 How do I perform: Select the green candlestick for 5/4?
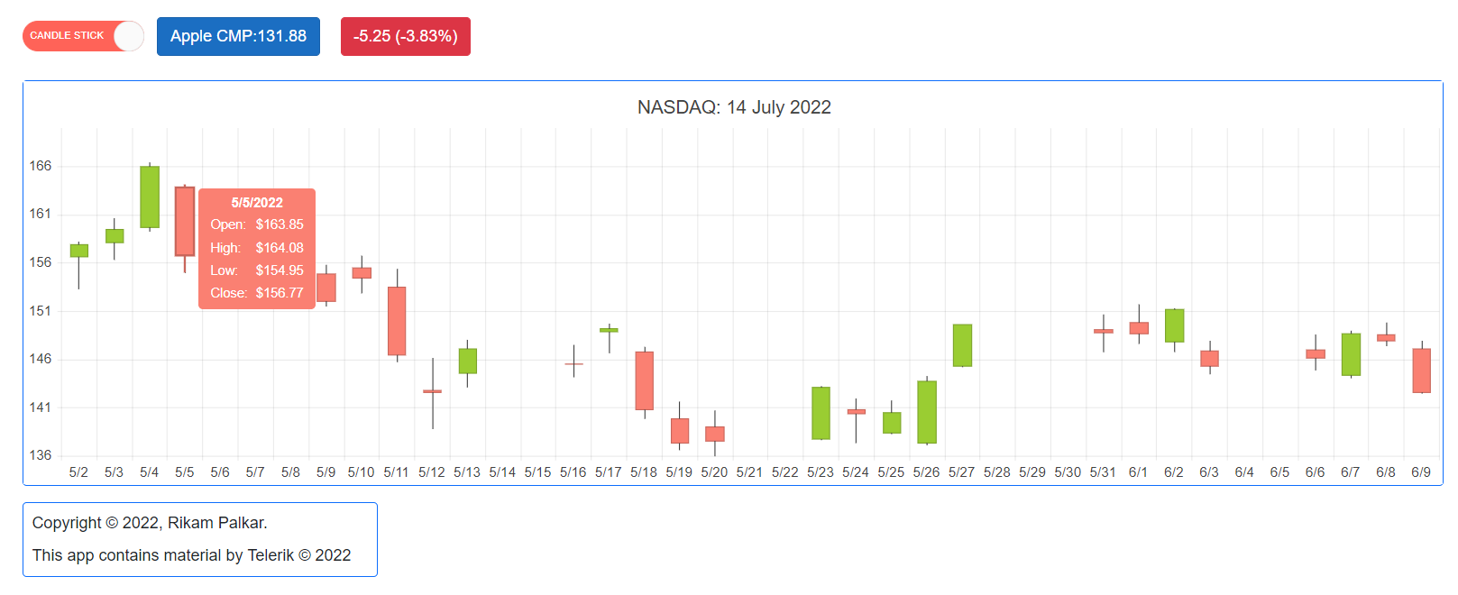(x=150, y=197)
